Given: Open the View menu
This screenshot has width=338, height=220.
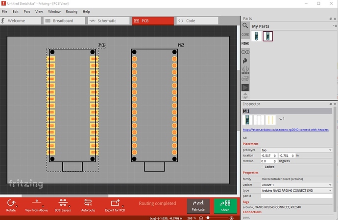Looking at the screenshot, I should (x=39, y=12).
